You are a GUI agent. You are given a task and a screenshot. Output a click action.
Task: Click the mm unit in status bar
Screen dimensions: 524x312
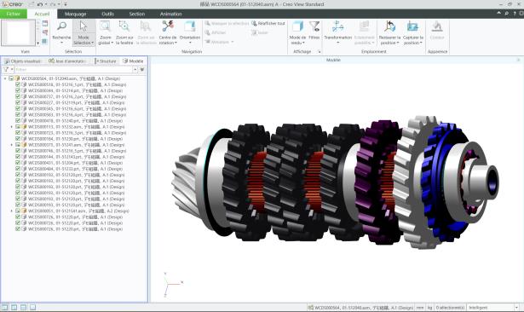click(420, 308)
